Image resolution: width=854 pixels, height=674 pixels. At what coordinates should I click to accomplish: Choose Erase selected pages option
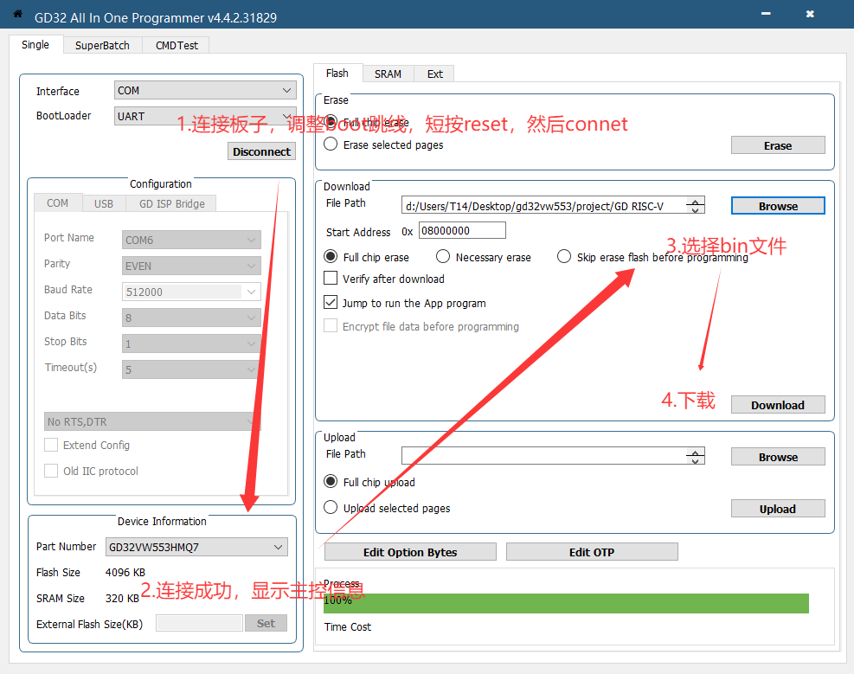331,144
